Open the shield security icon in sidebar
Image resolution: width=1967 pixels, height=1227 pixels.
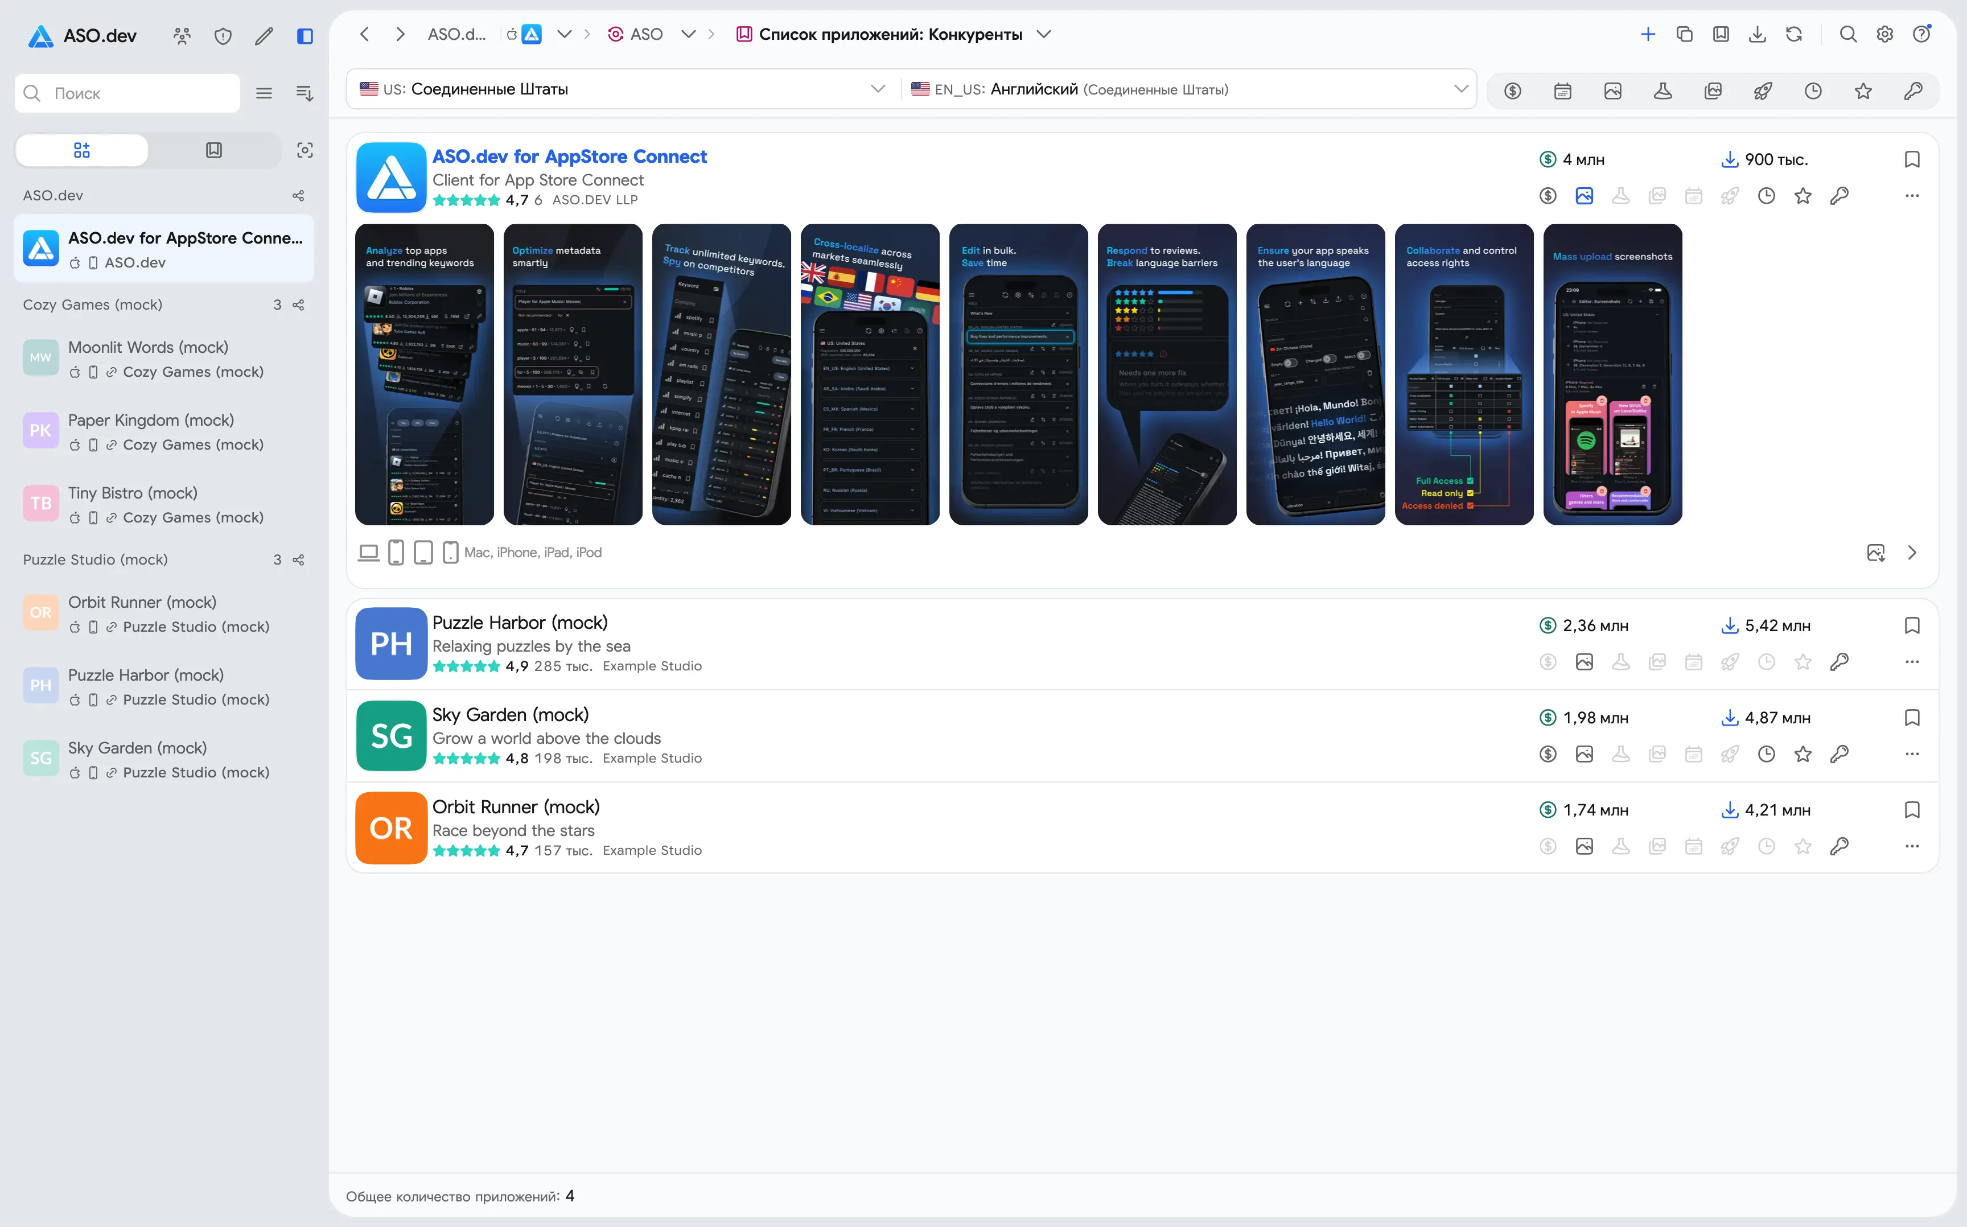pos(223,36)
